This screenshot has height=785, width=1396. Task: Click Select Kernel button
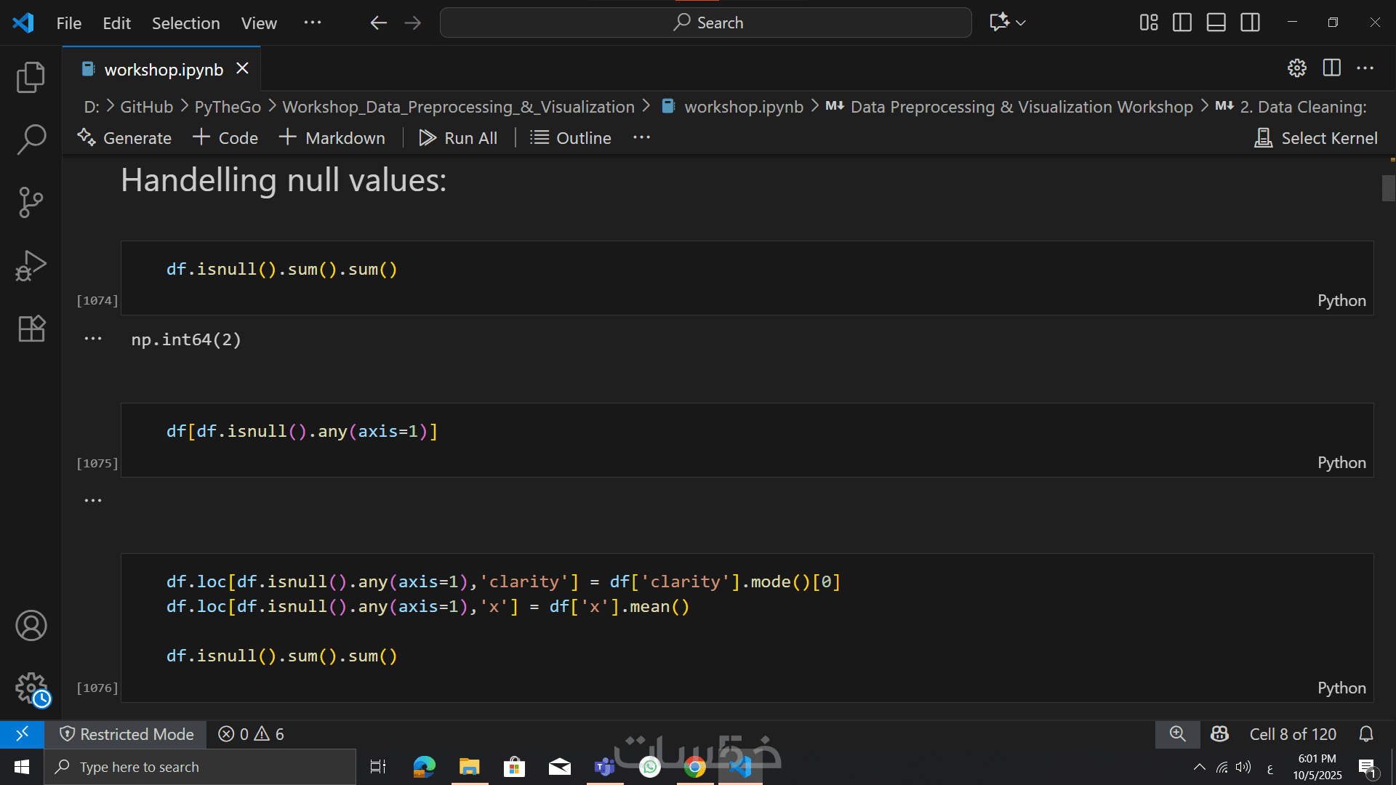[x=1316, y=138]
